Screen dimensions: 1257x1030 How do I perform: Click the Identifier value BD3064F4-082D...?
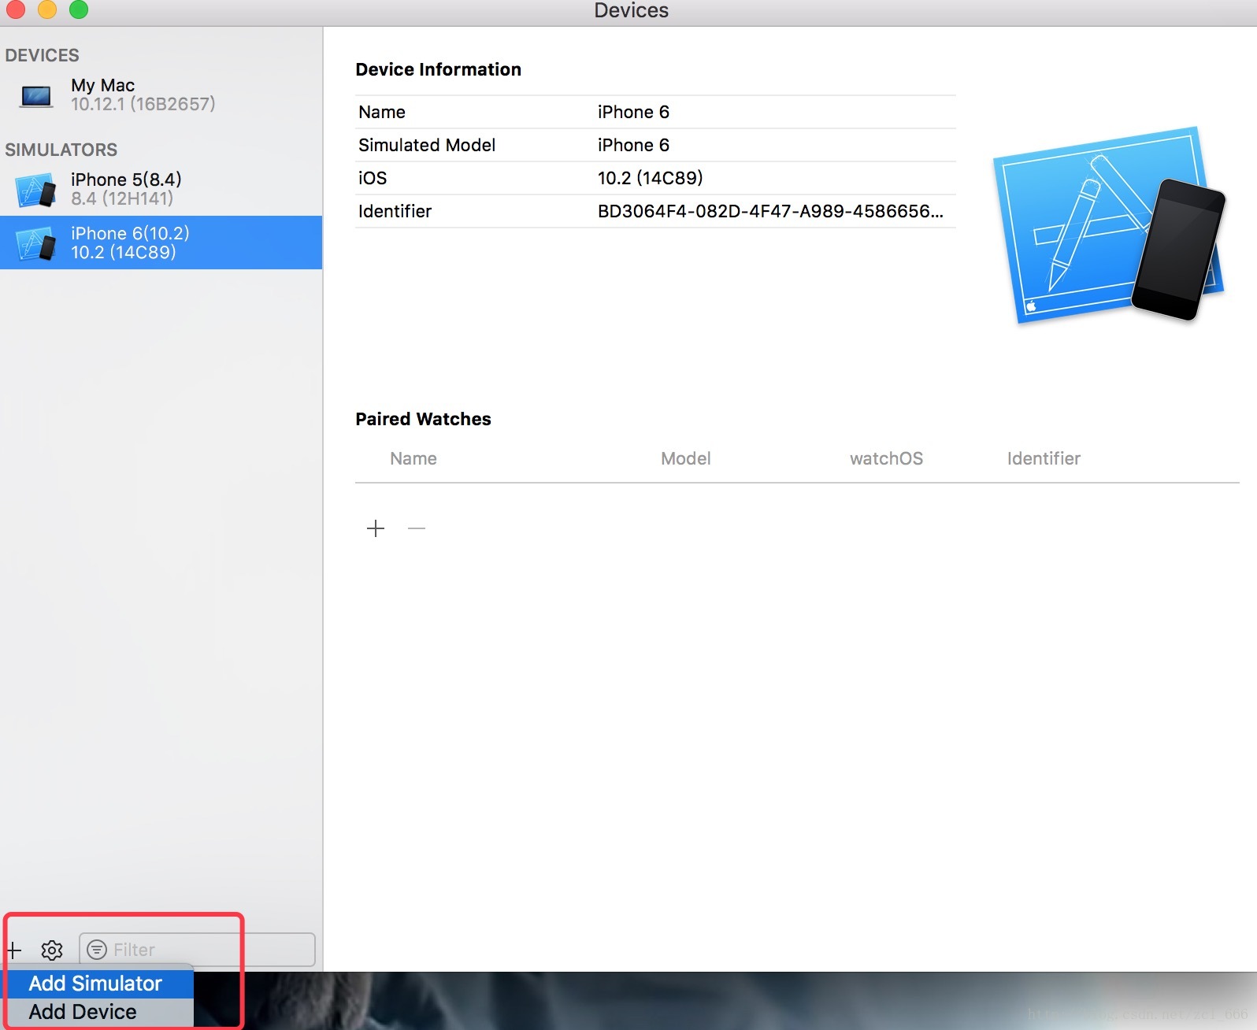[770, 211]
